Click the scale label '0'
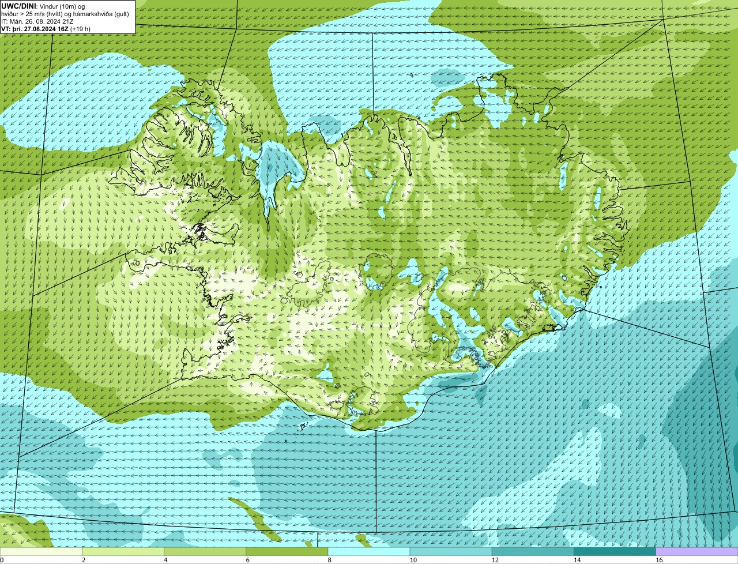 2,560
